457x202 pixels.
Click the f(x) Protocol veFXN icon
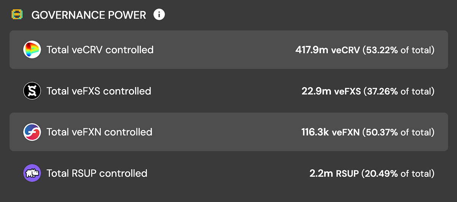(x=32, y=132)
